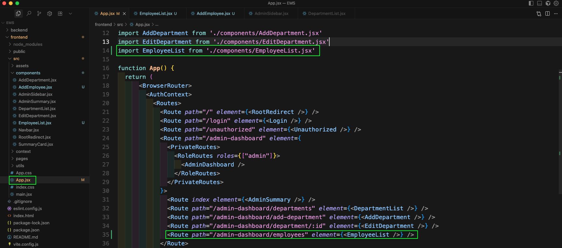Toggle the bottom panel layout icon
This screenshot has height=248, width=562.
coord(540,3)
